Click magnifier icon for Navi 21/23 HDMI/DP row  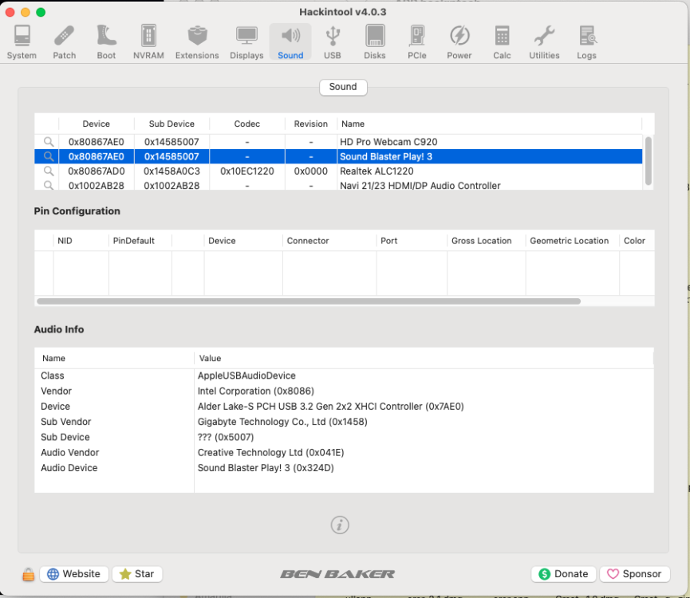coord(49,185)
